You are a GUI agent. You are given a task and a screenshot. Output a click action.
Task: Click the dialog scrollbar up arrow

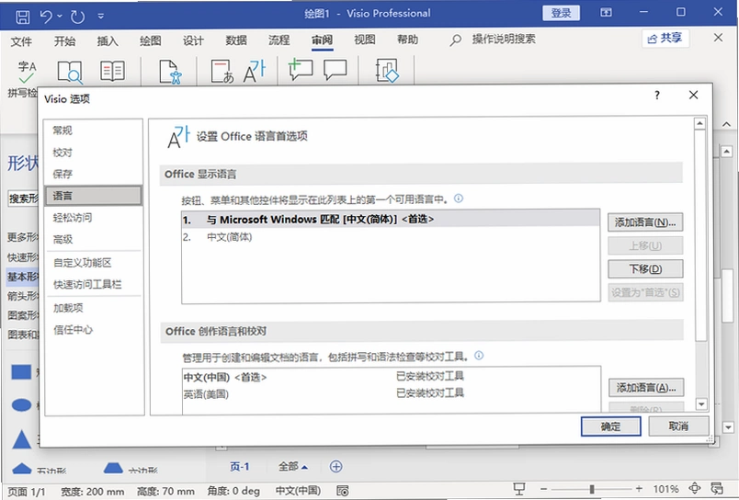point(699,124)
